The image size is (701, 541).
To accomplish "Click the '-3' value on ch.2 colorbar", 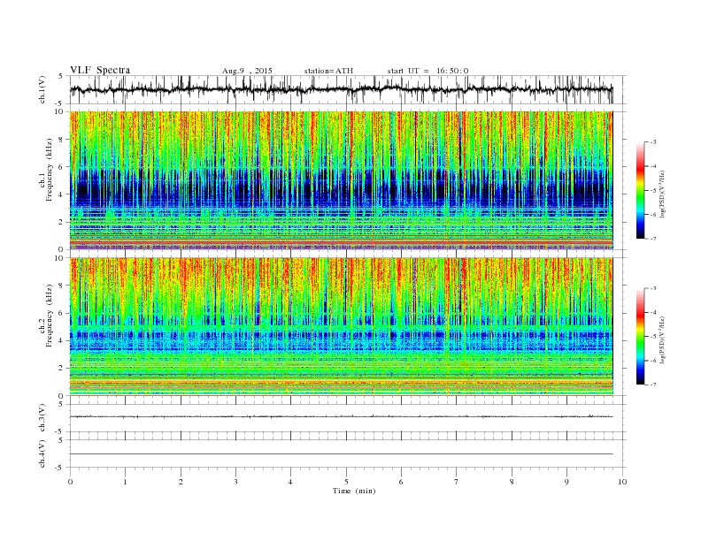I will pyautogui.click(x=653, y=288).
